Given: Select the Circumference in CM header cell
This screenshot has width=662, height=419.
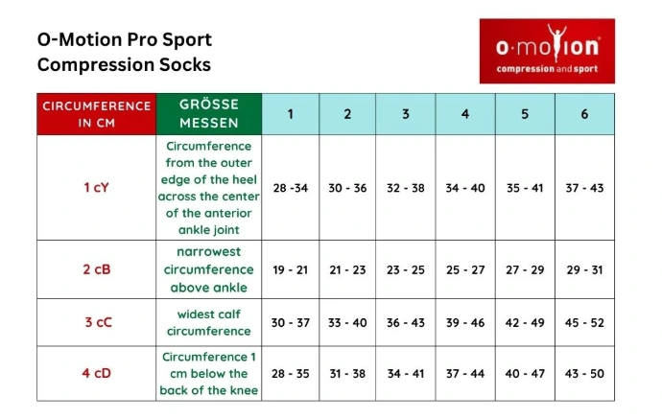Looking at the screenshot, I should point(97,114).
